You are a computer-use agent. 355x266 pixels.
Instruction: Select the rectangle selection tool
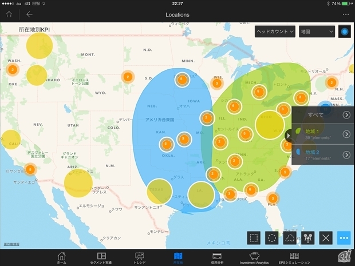[254, 238]
